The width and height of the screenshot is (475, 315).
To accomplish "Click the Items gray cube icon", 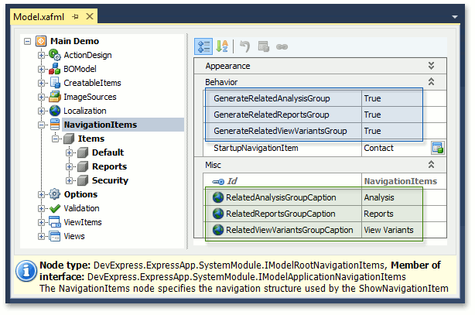I will pyautogui.click(x=69, y=139).
